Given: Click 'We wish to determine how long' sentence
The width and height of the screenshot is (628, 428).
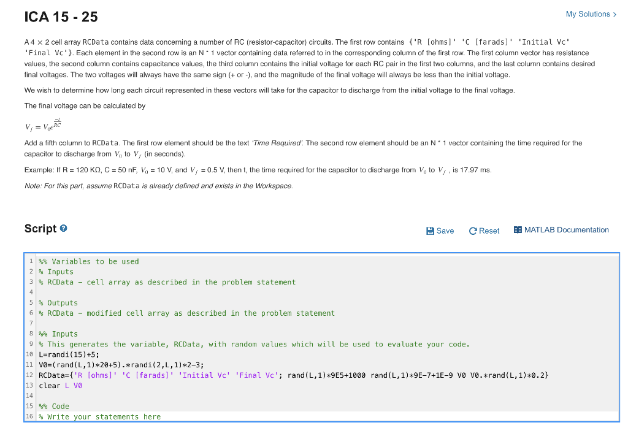Looking at the screenshot, I should tap(270, 91).
